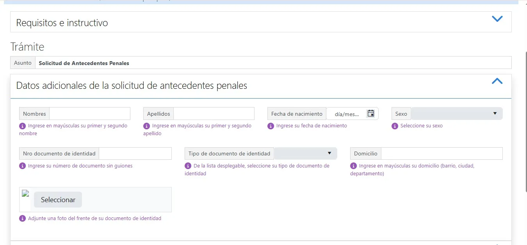
Task: Click the Nro documento de identidad field
Action: point(135,153)
